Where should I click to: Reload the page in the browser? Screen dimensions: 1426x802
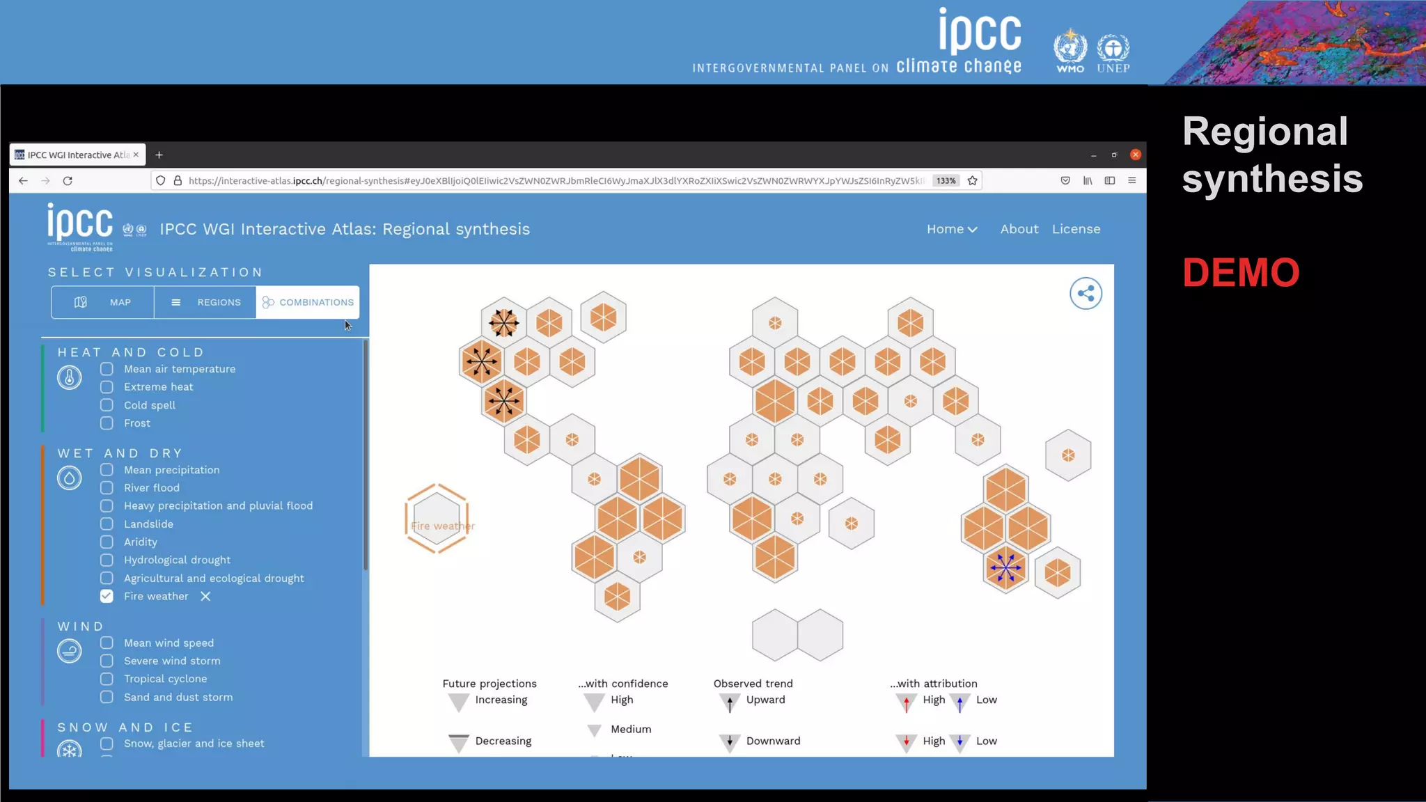(x=68, y=181)
